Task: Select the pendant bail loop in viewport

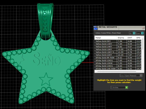Action: [45, 21]
